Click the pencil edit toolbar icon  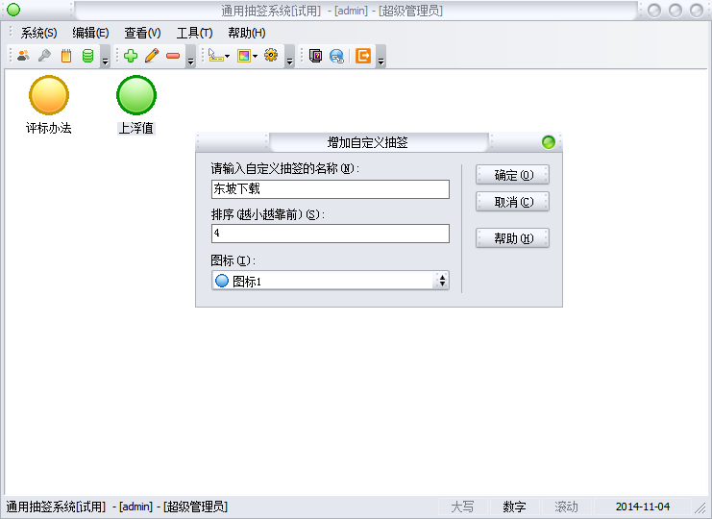[152, 56]
